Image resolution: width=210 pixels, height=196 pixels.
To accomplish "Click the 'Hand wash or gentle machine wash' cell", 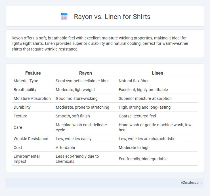I will click(x=157, y=127).
